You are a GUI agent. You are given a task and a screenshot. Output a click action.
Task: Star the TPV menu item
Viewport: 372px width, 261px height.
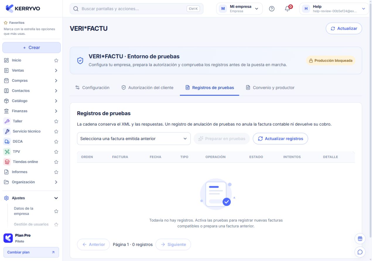(56, 152)
